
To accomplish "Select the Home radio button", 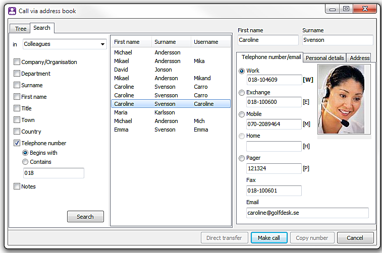I will [x=242, y=136].
